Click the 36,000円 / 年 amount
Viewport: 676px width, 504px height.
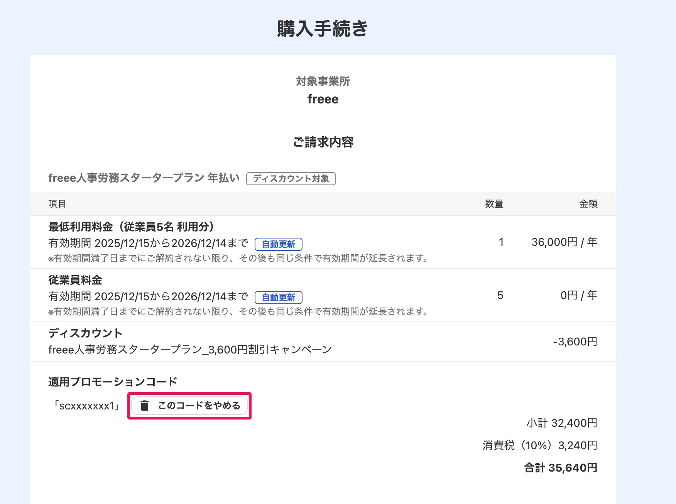564,242
